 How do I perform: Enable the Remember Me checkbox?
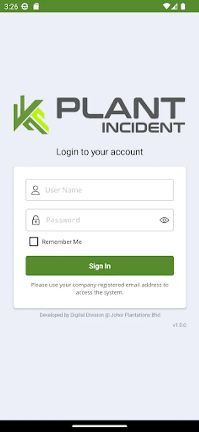34,241
